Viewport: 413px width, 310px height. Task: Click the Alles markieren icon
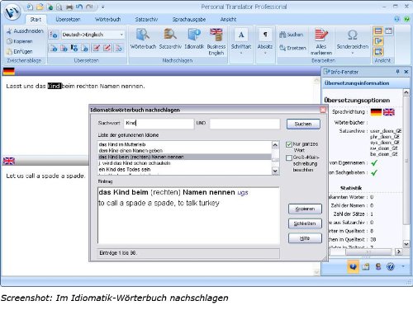[x=321, y=41]
